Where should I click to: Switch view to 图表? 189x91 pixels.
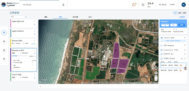click(x=184, y=13)
